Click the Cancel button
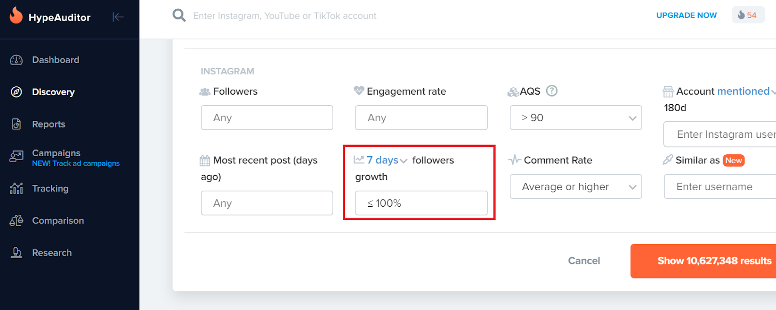The image size is (776, 310). pos(584,261)
